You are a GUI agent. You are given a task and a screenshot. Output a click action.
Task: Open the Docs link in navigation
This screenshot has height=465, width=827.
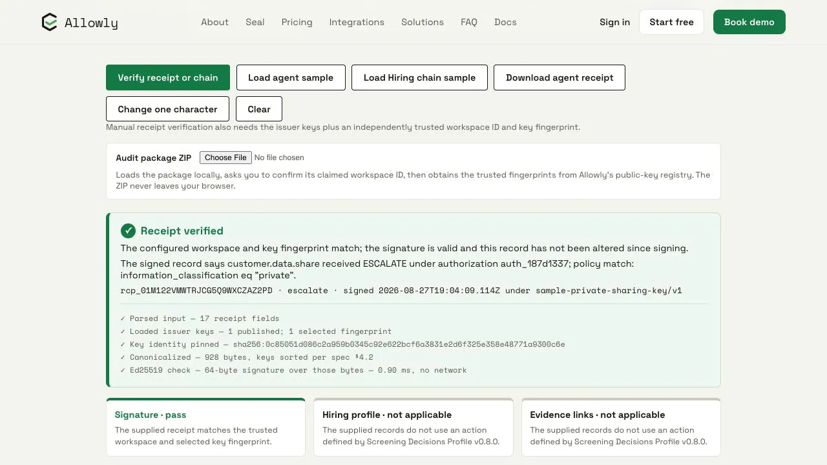505,22
